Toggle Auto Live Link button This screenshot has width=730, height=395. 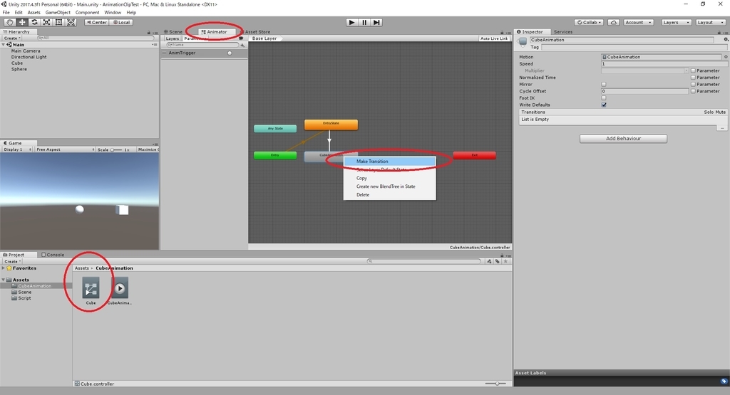click(x=494, y=38)
